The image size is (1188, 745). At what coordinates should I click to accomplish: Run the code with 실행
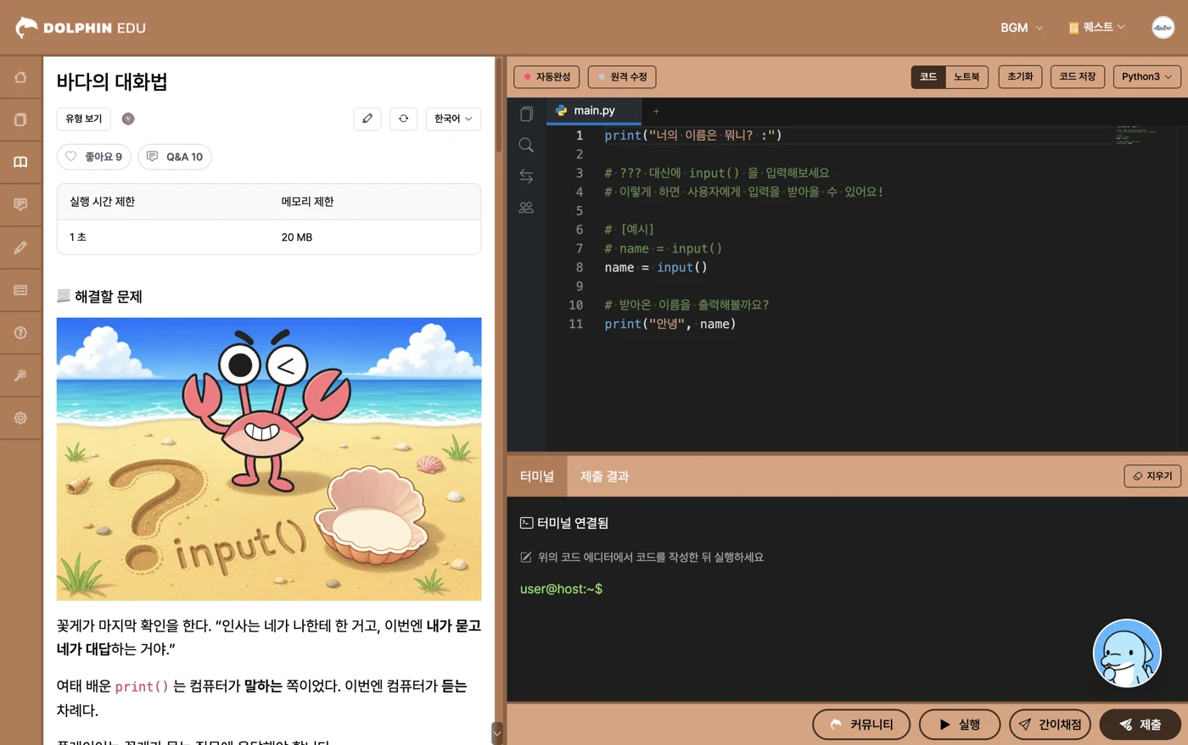click(x=960, y=725)
